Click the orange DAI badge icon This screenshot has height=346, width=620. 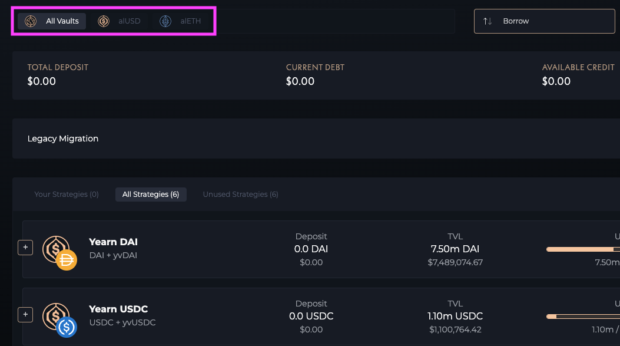coord(67,260)
